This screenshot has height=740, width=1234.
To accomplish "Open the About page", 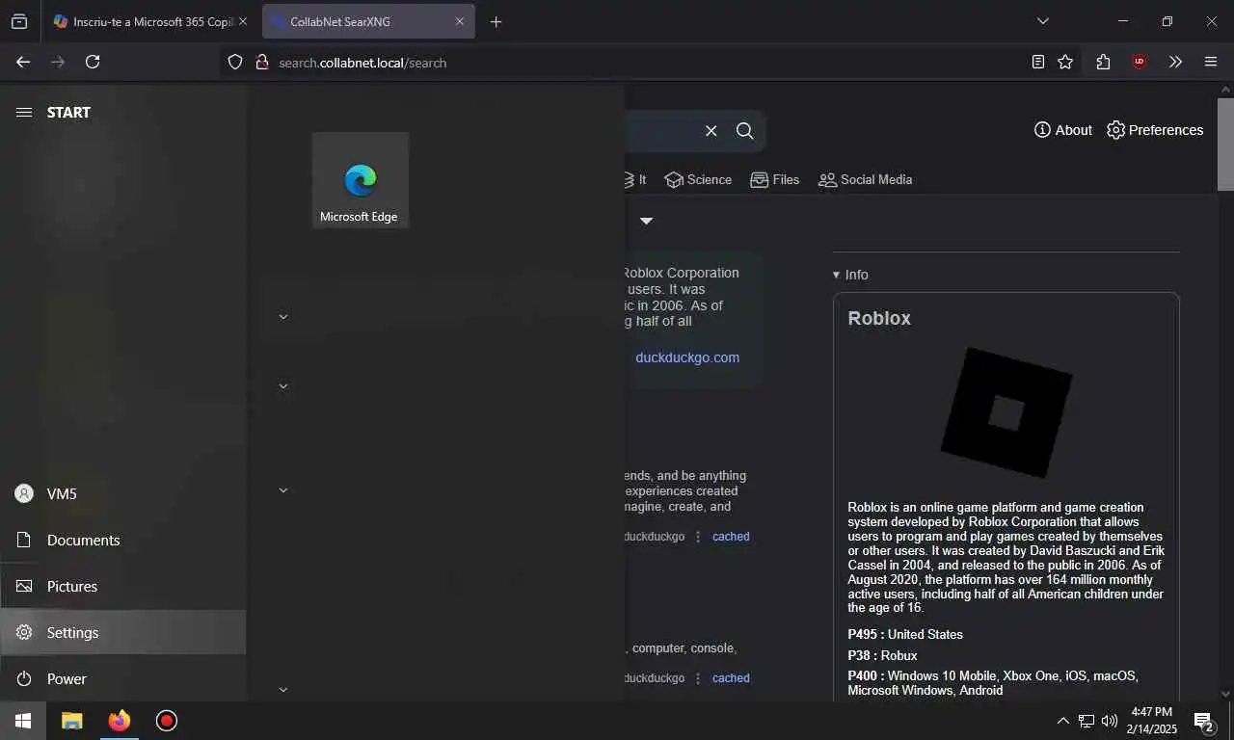I will pyautogui.click(x=1062, y=130).
